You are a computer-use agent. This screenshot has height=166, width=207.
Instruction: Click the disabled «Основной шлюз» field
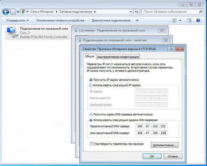tap(151, 105)
